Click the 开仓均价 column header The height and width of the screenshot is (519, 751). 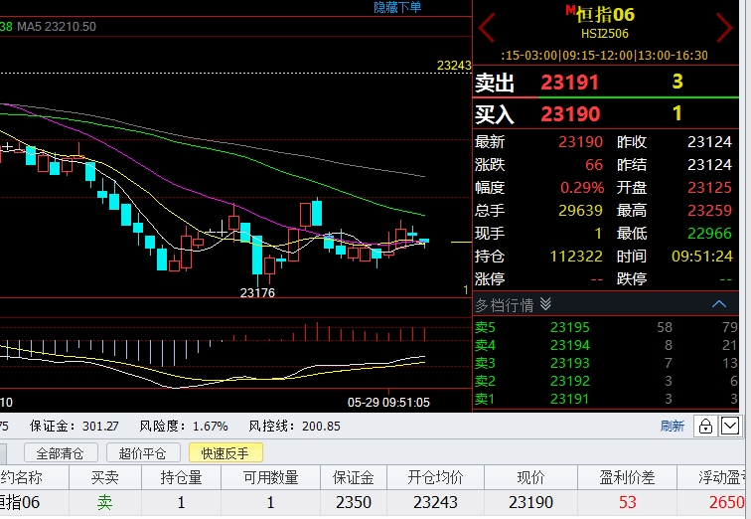pyautogui.click(x=435, y=477)
